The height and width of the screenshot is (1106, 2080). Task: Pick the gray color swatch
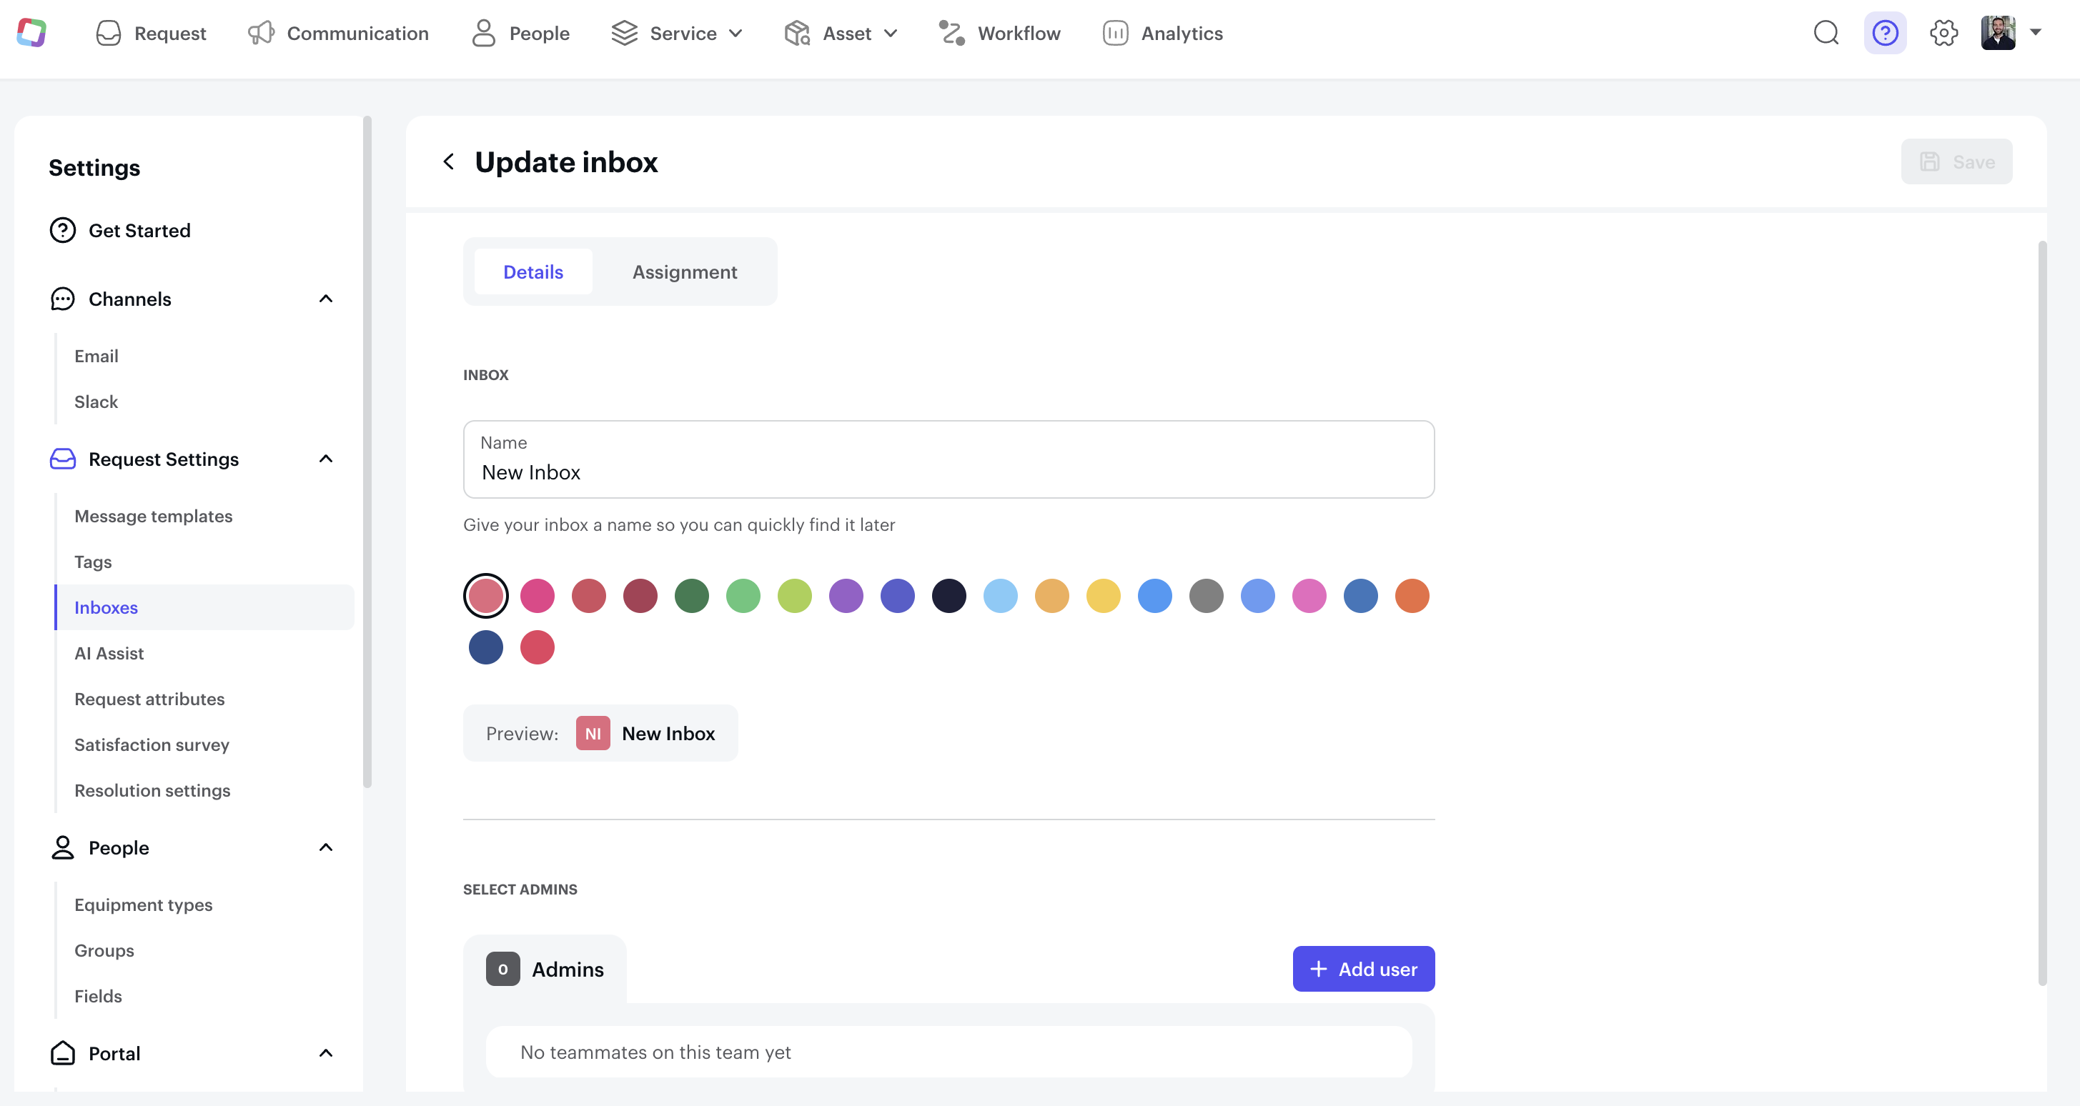(x=1207, y=596)
